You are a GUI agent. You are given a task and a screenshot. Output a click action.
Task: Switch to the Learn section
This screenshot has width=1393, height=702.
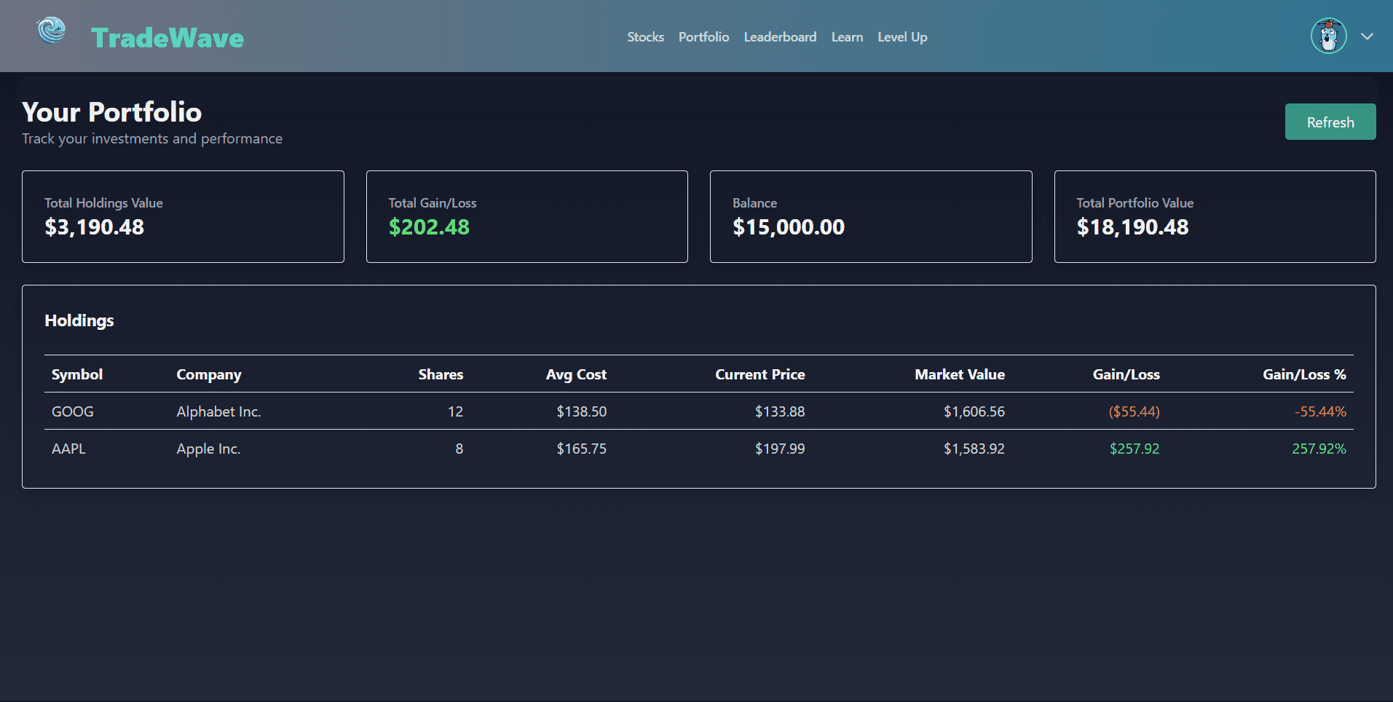[x=847, y=37]
